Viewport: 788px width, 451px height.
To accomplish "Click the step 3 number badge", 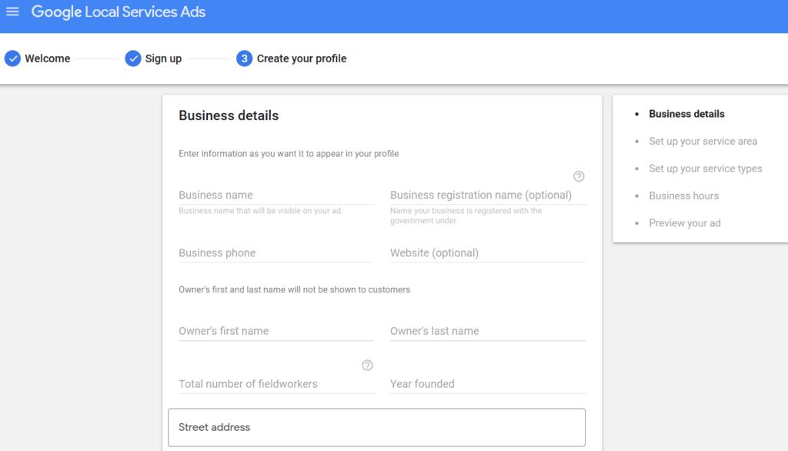I will pyautogui.click(x=244, y=58).
